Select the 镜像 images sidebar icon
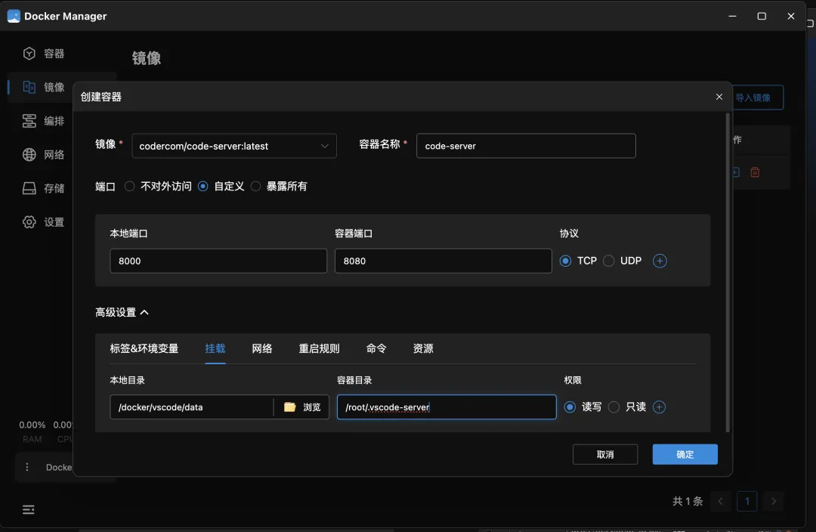Image resolution: width=816 pixels, height=532 pixels. pos(29,87)
